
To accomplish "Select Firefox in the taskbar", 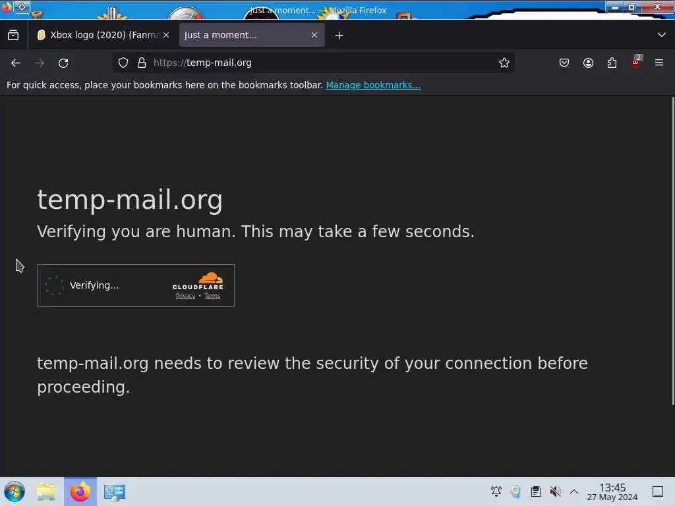I will tap(80, 492).
